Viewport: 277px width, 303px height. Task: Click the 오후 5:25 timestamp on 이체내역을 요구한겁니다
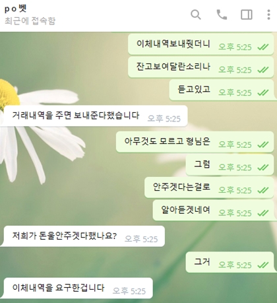129,291
